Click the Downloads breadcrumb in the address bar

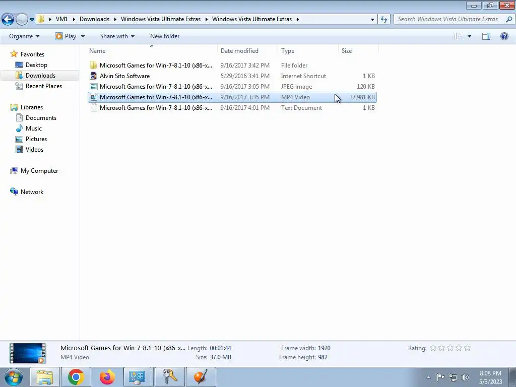94,19
